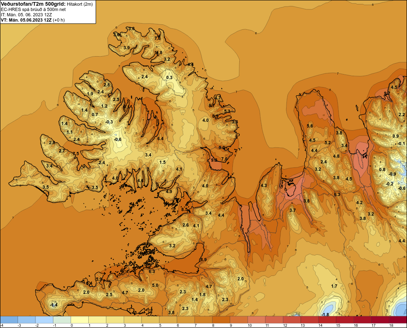Screen dimensions: 407x328
Task: Click the 4.9 temperature value
Action: coord(169,192)
